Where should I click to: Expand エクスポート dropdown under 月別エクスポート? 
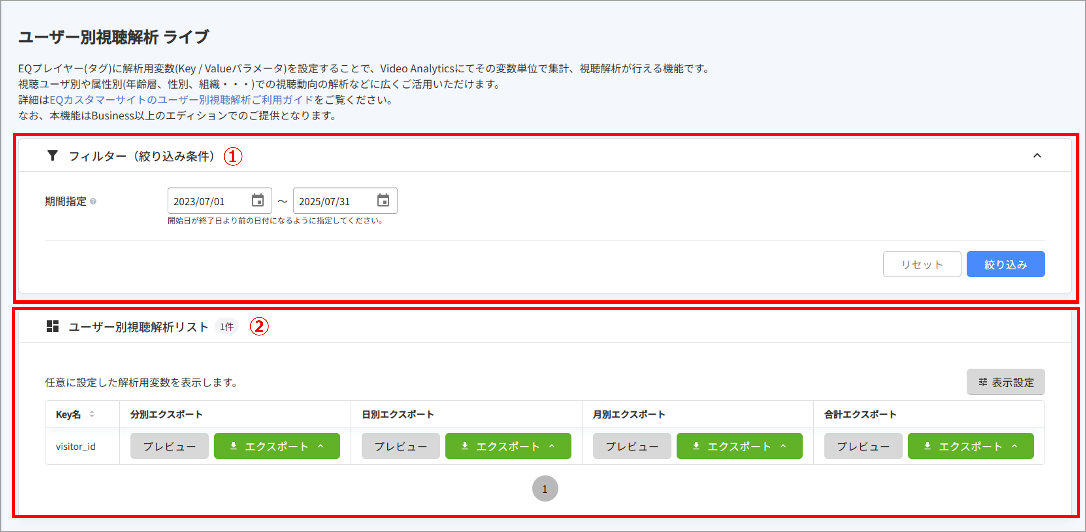click(x=739, y=446)
